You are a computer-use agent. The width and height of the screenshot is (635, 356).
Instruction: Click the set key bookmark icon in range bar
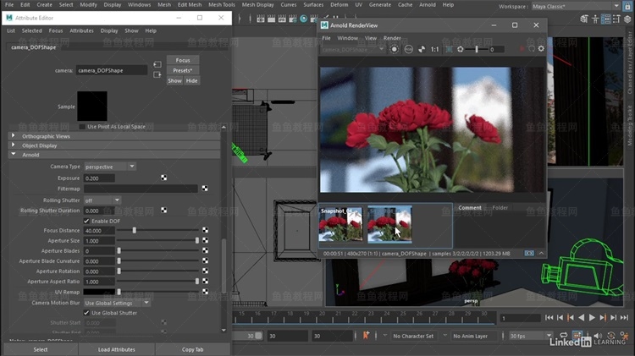point(366,336)
